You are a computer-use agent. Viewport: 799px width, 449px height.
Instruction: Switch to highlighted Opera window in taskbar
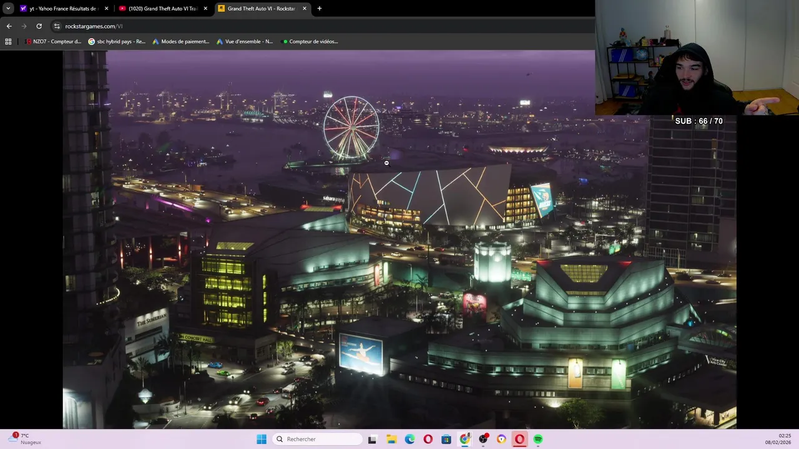click(519, 439)
